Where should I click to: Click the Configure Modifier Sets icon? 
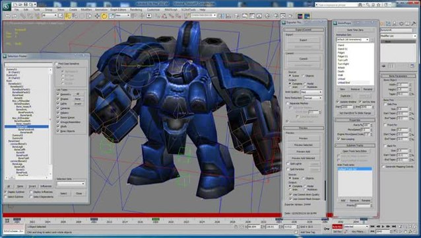click(x=412, y=66)
